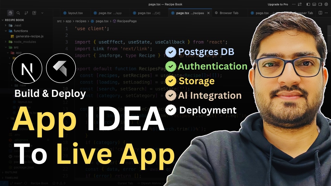331x186 pixels.
Task: Click the recipes breadcrumb segment
Action: coord(80,21)
